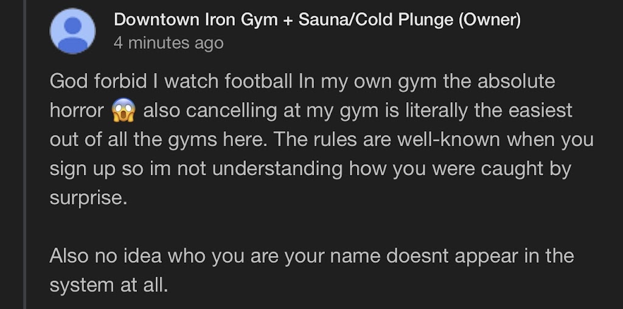Image resolution: width=623 pixels, height=309 pixels.
Task: Click the word "well-known" in the reply
Action: (449, 140)
